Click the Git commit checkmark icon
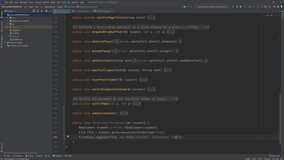The image size is (284, 160). pos(258,7)
